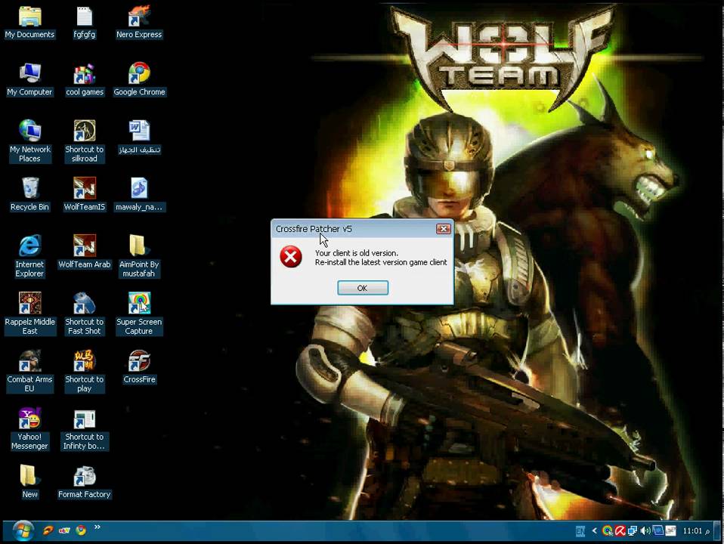The width and height of the screenshot is (724, 544).
Task: Select the Internet Explorer desktop icon
Action: click(x=29, y=256)
